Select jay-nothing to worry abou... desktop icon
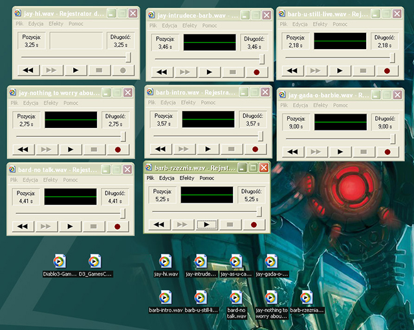The image size is (414, 330). [271, 305]
